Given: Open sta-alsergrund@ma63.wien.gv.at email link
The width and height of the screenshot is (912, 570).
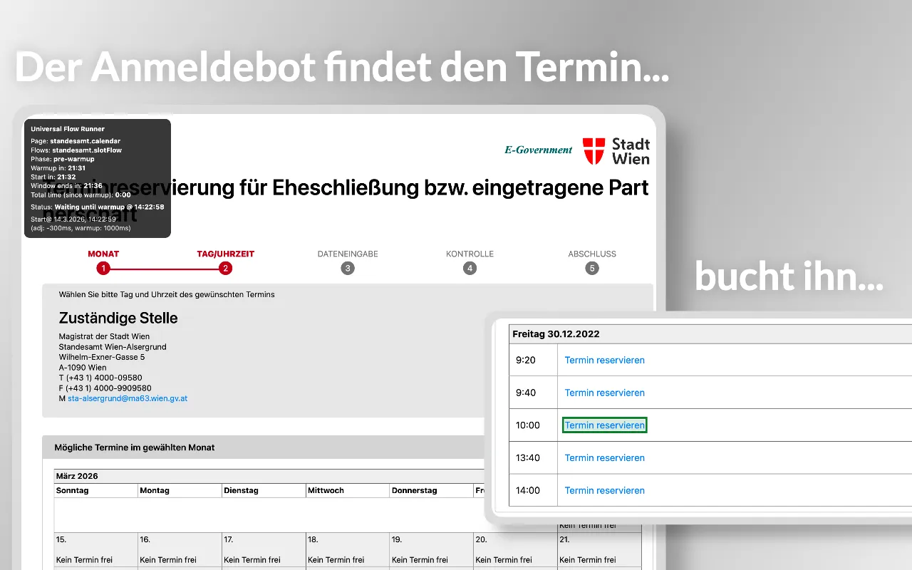Looking at the screenshot, I should (x=128, y=398).
